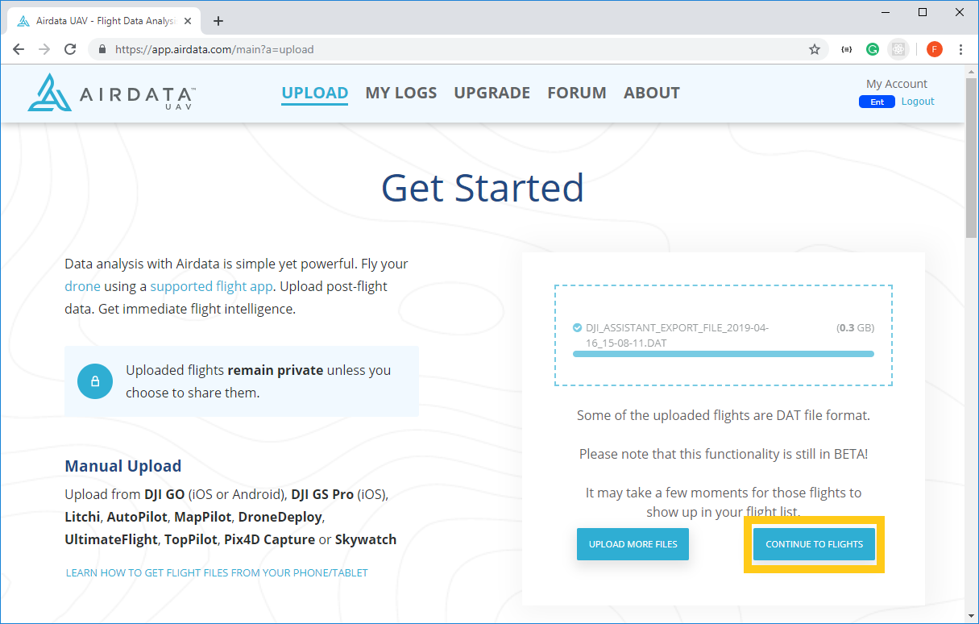Viewport: 979px width, 624px height.
Task: Open the ABOUT page
Action: (652, 93)
